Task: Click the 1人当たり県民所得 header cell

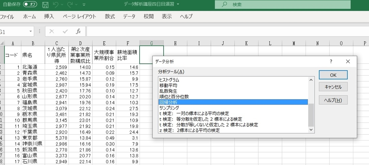Action: (x=57, y=55)
